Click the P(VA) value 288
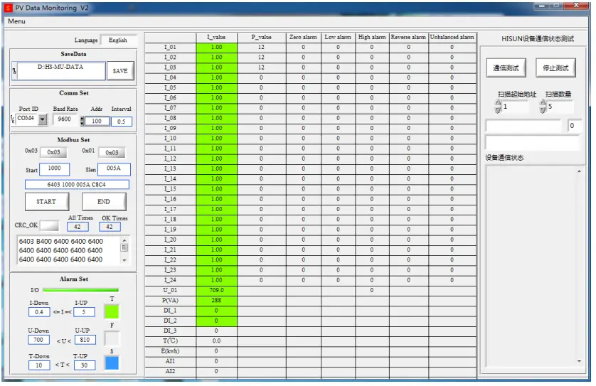This screenshot has height=386, width=596. (217, 300)
